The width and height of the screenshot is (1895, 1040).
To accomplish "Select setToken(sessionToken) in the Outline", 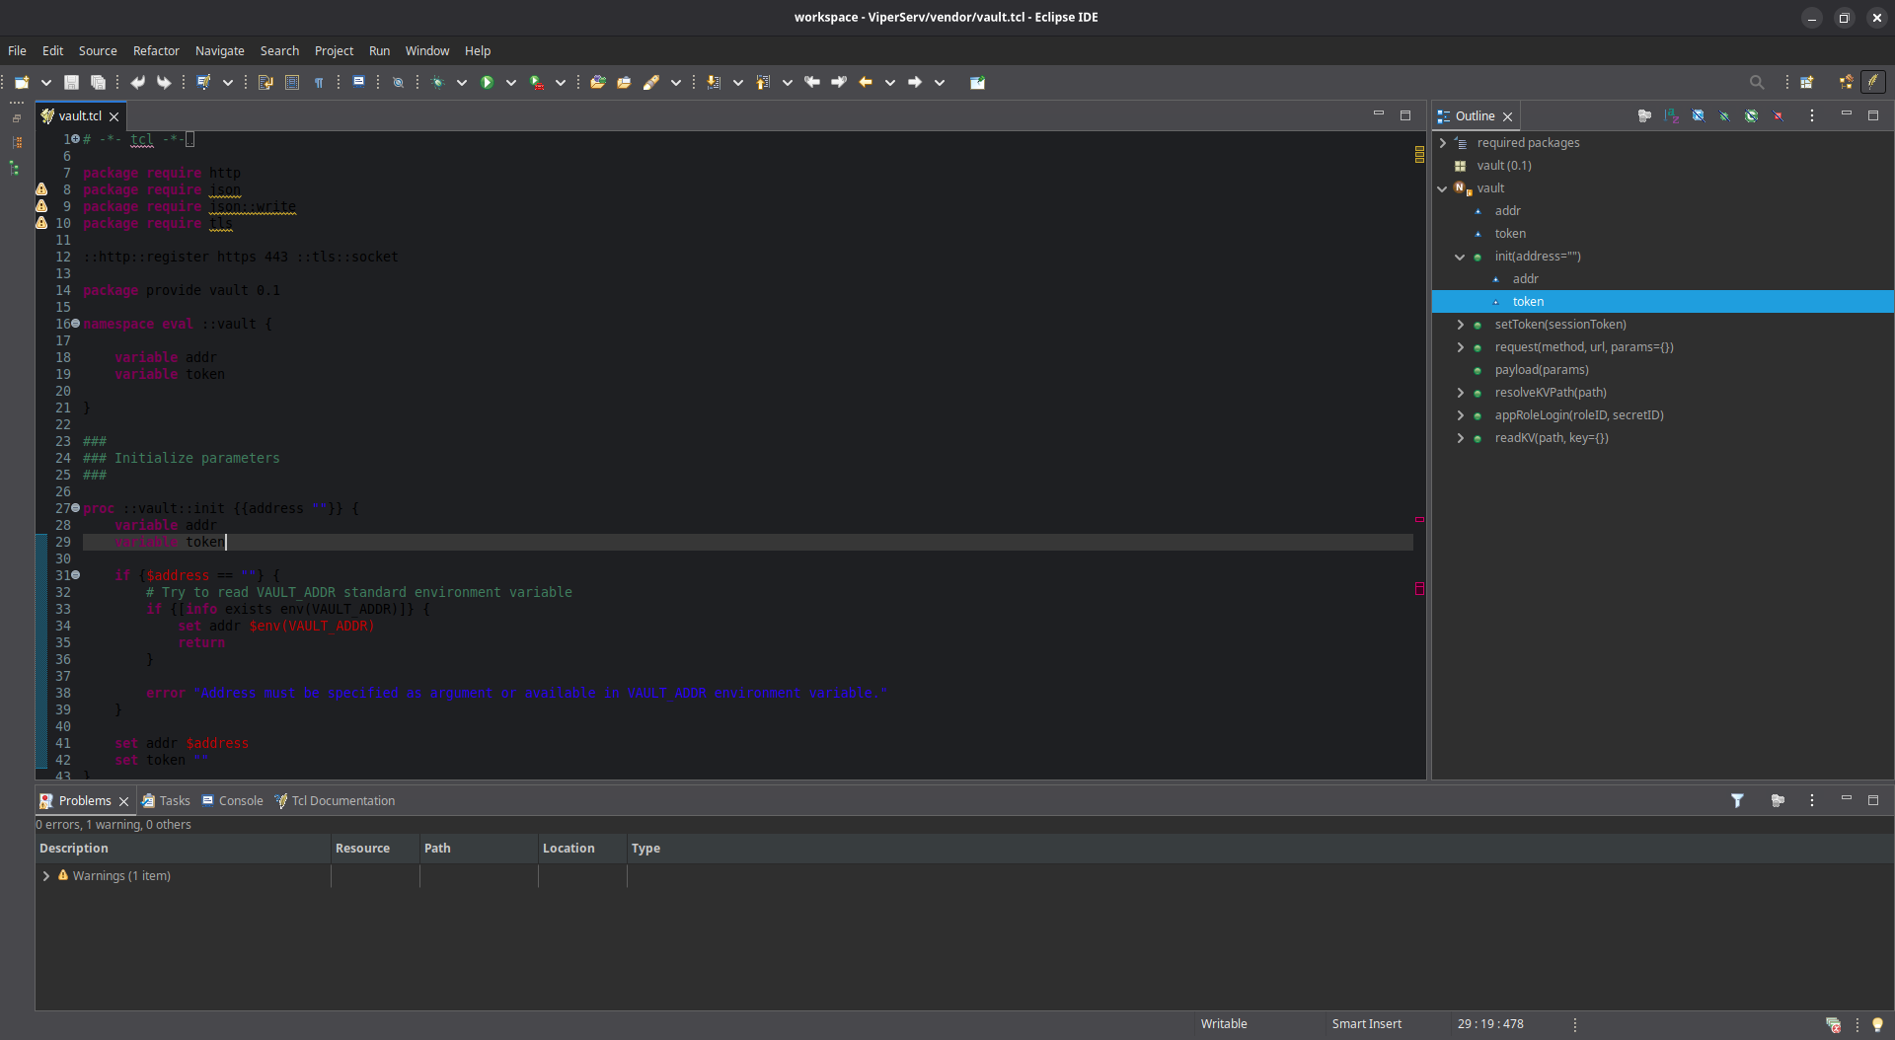I will pyautogui.click(x=1559, y=325).
